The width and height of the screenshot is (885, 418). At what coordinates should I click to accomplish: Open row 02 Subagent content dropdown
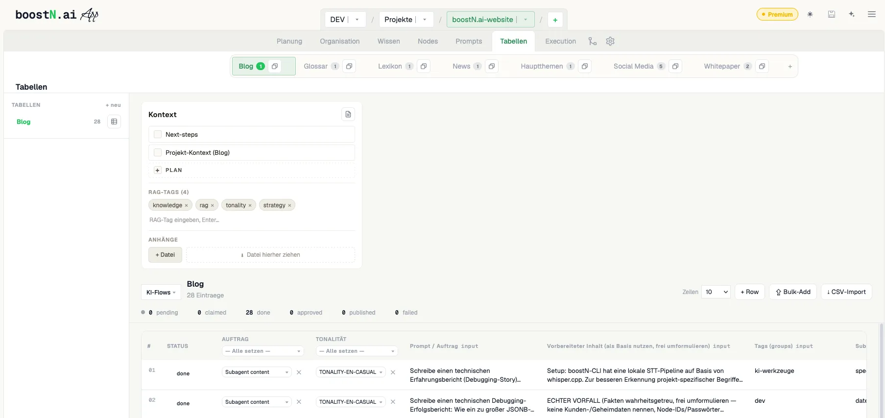pyautogui.click(x=257, y=402)
